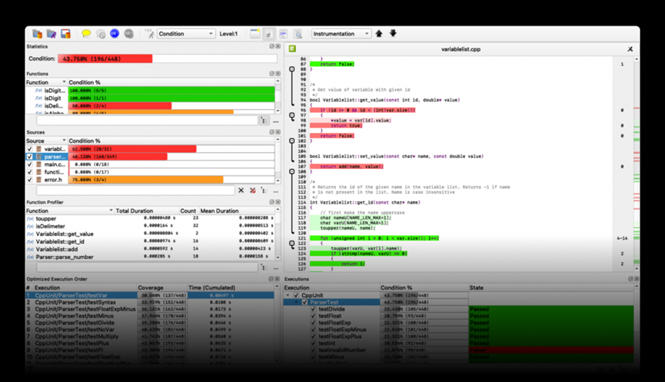The width and height of the screenshot is (665, 382).
Task: Select CppUnit/ParserTest/testSyntax execution row
Action: [x=150, y=302]
